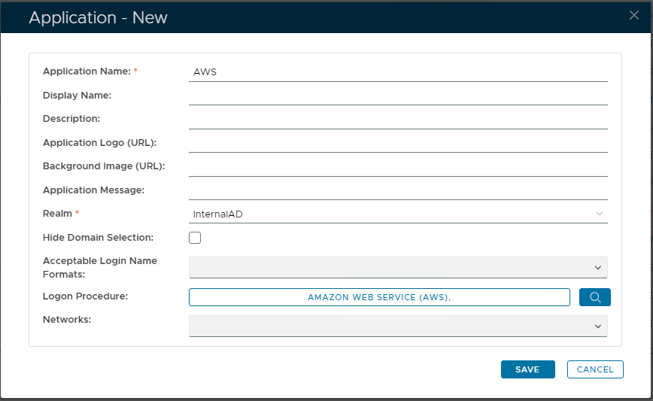653x401 pixels.
Task: Click the Logon Procedure label text
Action: click(x=85, y=296)
